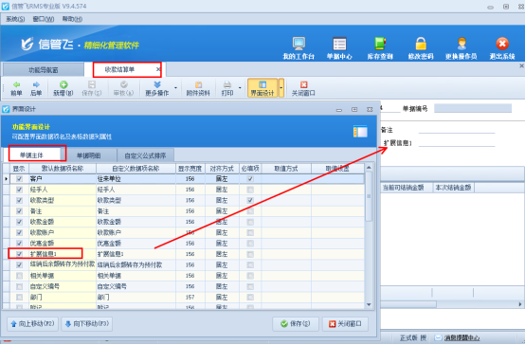Click the 向下移动(F3) button
Viewport: 525px width, 345px height.
[x=87, y=324]
